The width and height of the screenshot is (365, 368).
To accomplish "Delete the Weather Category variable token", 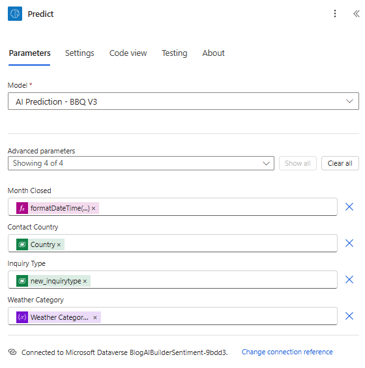I will point(95,317).
